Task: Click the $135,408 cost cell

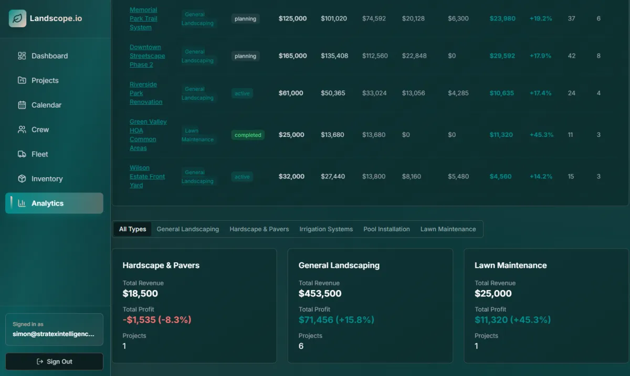Action: pos(334,56)
